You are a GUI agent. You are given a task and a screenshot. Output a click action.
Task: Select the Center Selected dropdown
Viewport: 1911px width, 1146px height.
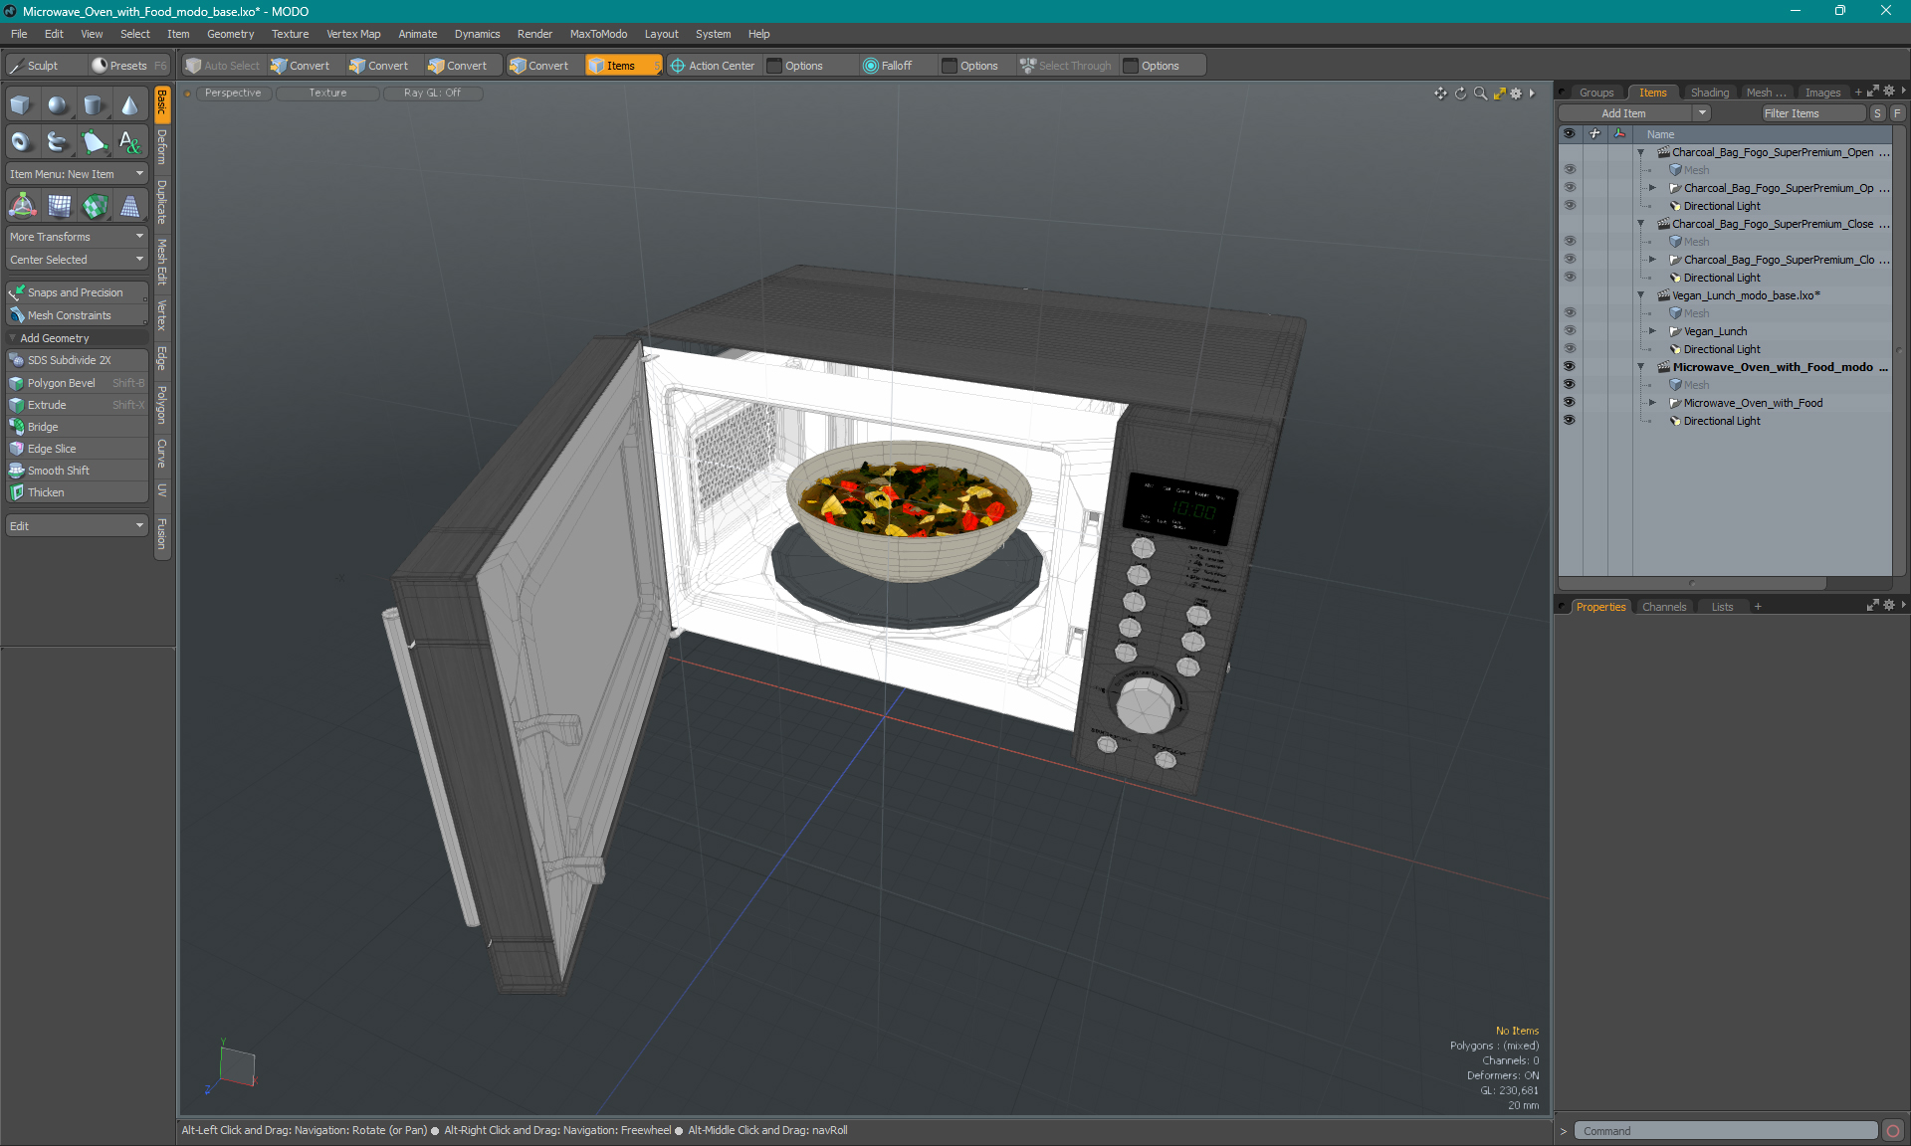tap(74, 258)
